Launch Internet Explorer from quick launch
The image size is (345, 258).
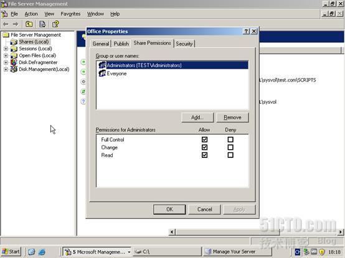42,252
